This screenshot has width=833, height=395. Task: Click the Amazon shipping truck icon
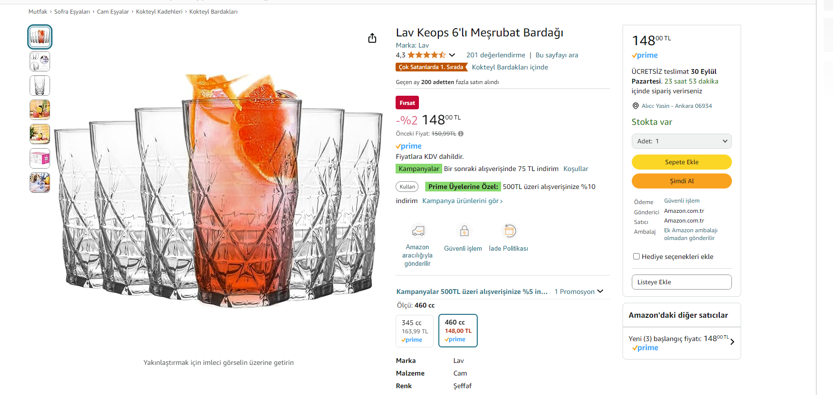point(418,231)
